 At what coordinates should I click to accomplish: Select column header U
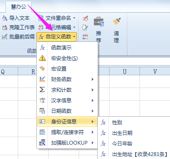[125, 71]
